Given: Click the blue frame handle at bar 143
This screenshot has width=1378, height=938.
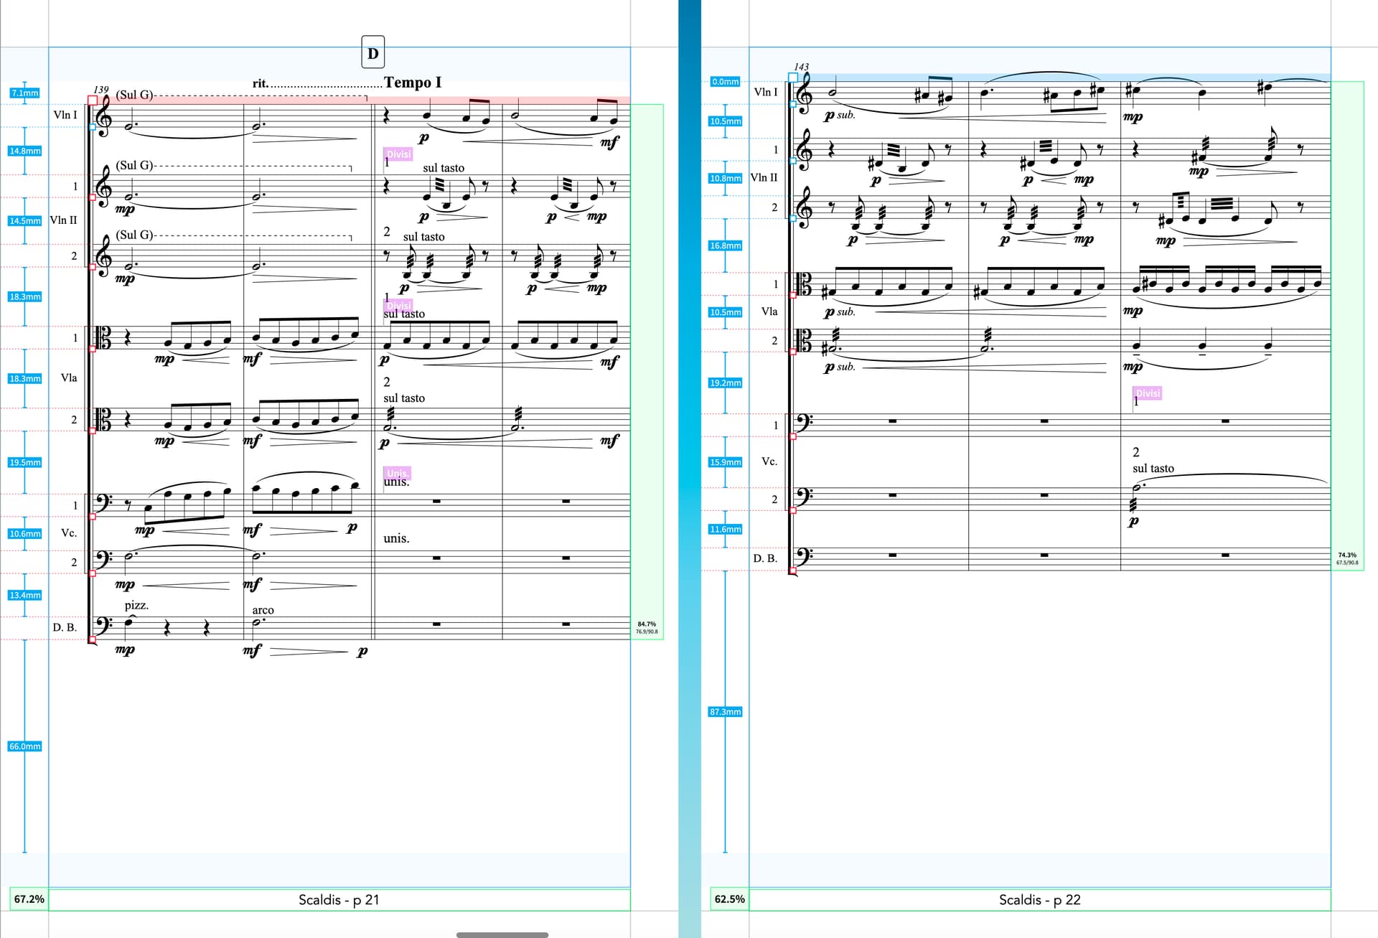Looking at the screenshot, I should 793,78.
